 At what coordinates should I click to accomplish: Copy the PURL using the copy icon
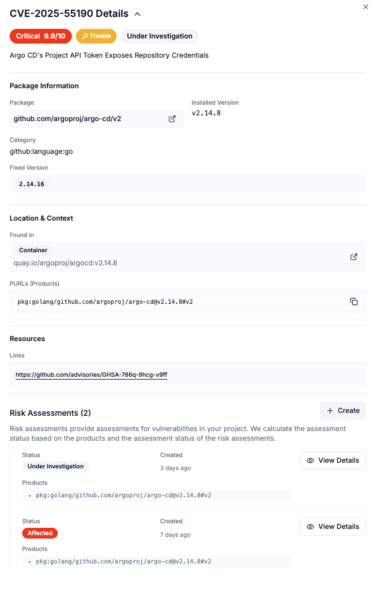tap(354, 302)
